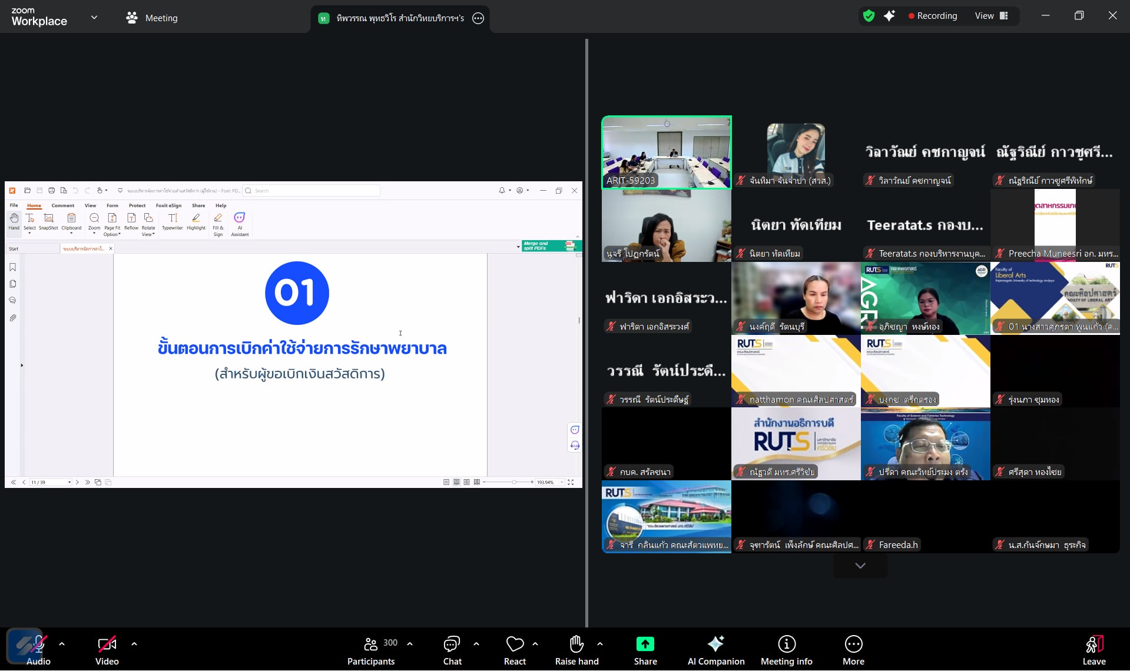Viewport: 1130px width, 671px height.
Task: Open Meeting info
Action: (786, 649)
